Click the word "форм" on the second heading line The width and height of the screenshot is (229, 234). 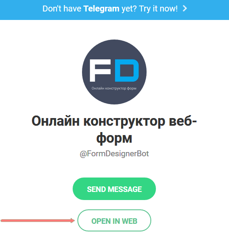(x=114, y=138)
